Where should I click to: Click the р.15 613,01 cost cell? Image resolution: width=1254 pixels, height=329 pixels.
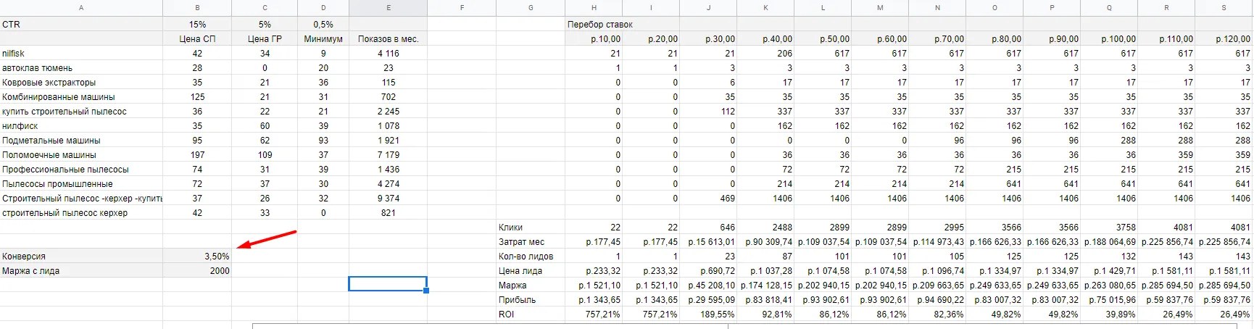click(708, 241)
